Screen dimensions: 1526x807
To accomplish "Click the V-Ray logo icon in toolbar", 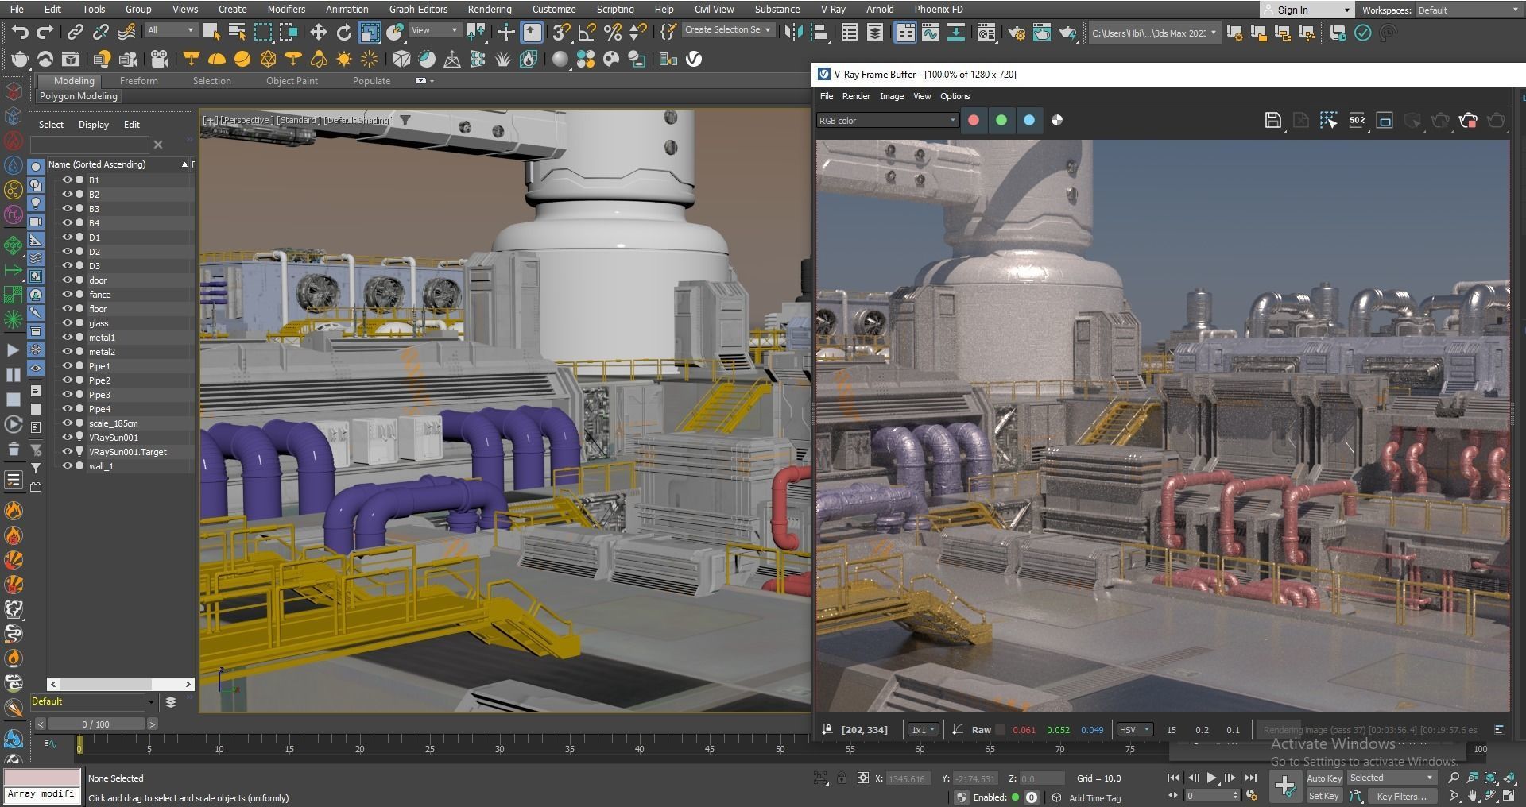I will (693, 59).
